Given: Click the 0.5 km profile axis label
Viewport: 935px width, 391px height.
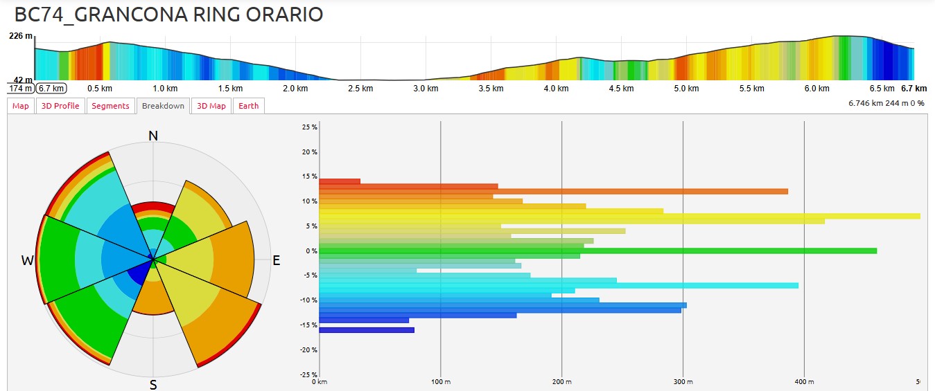Looking at the screenshot, I should pos(100,89).
